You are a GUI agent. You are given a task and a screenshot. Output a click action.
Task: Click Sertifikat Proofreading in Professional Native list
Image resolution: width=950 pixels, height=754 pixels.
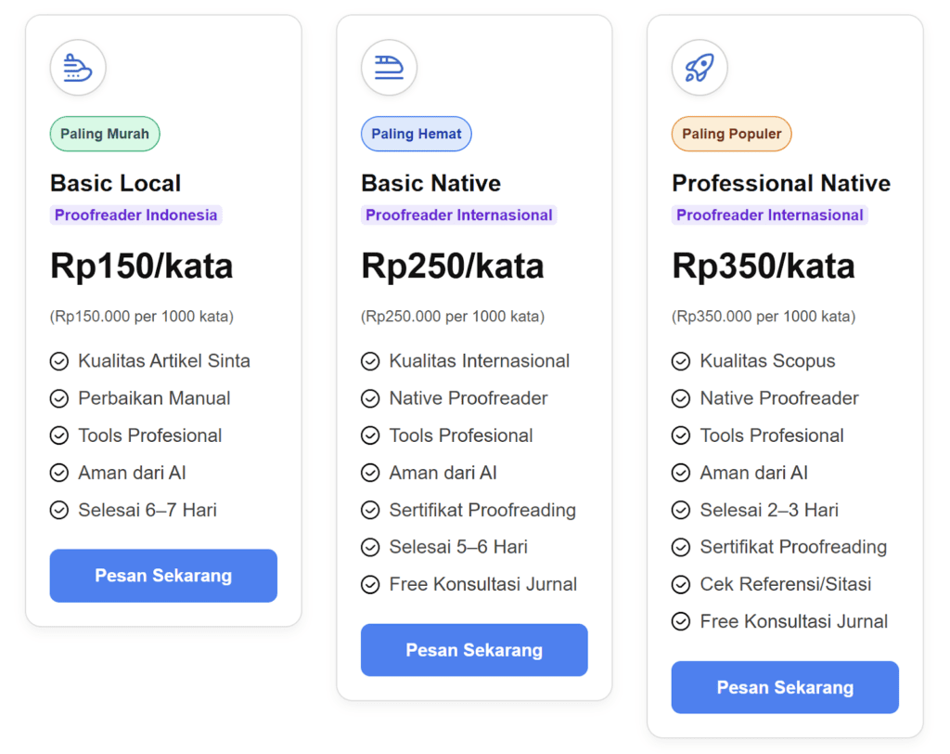point(793,547)
